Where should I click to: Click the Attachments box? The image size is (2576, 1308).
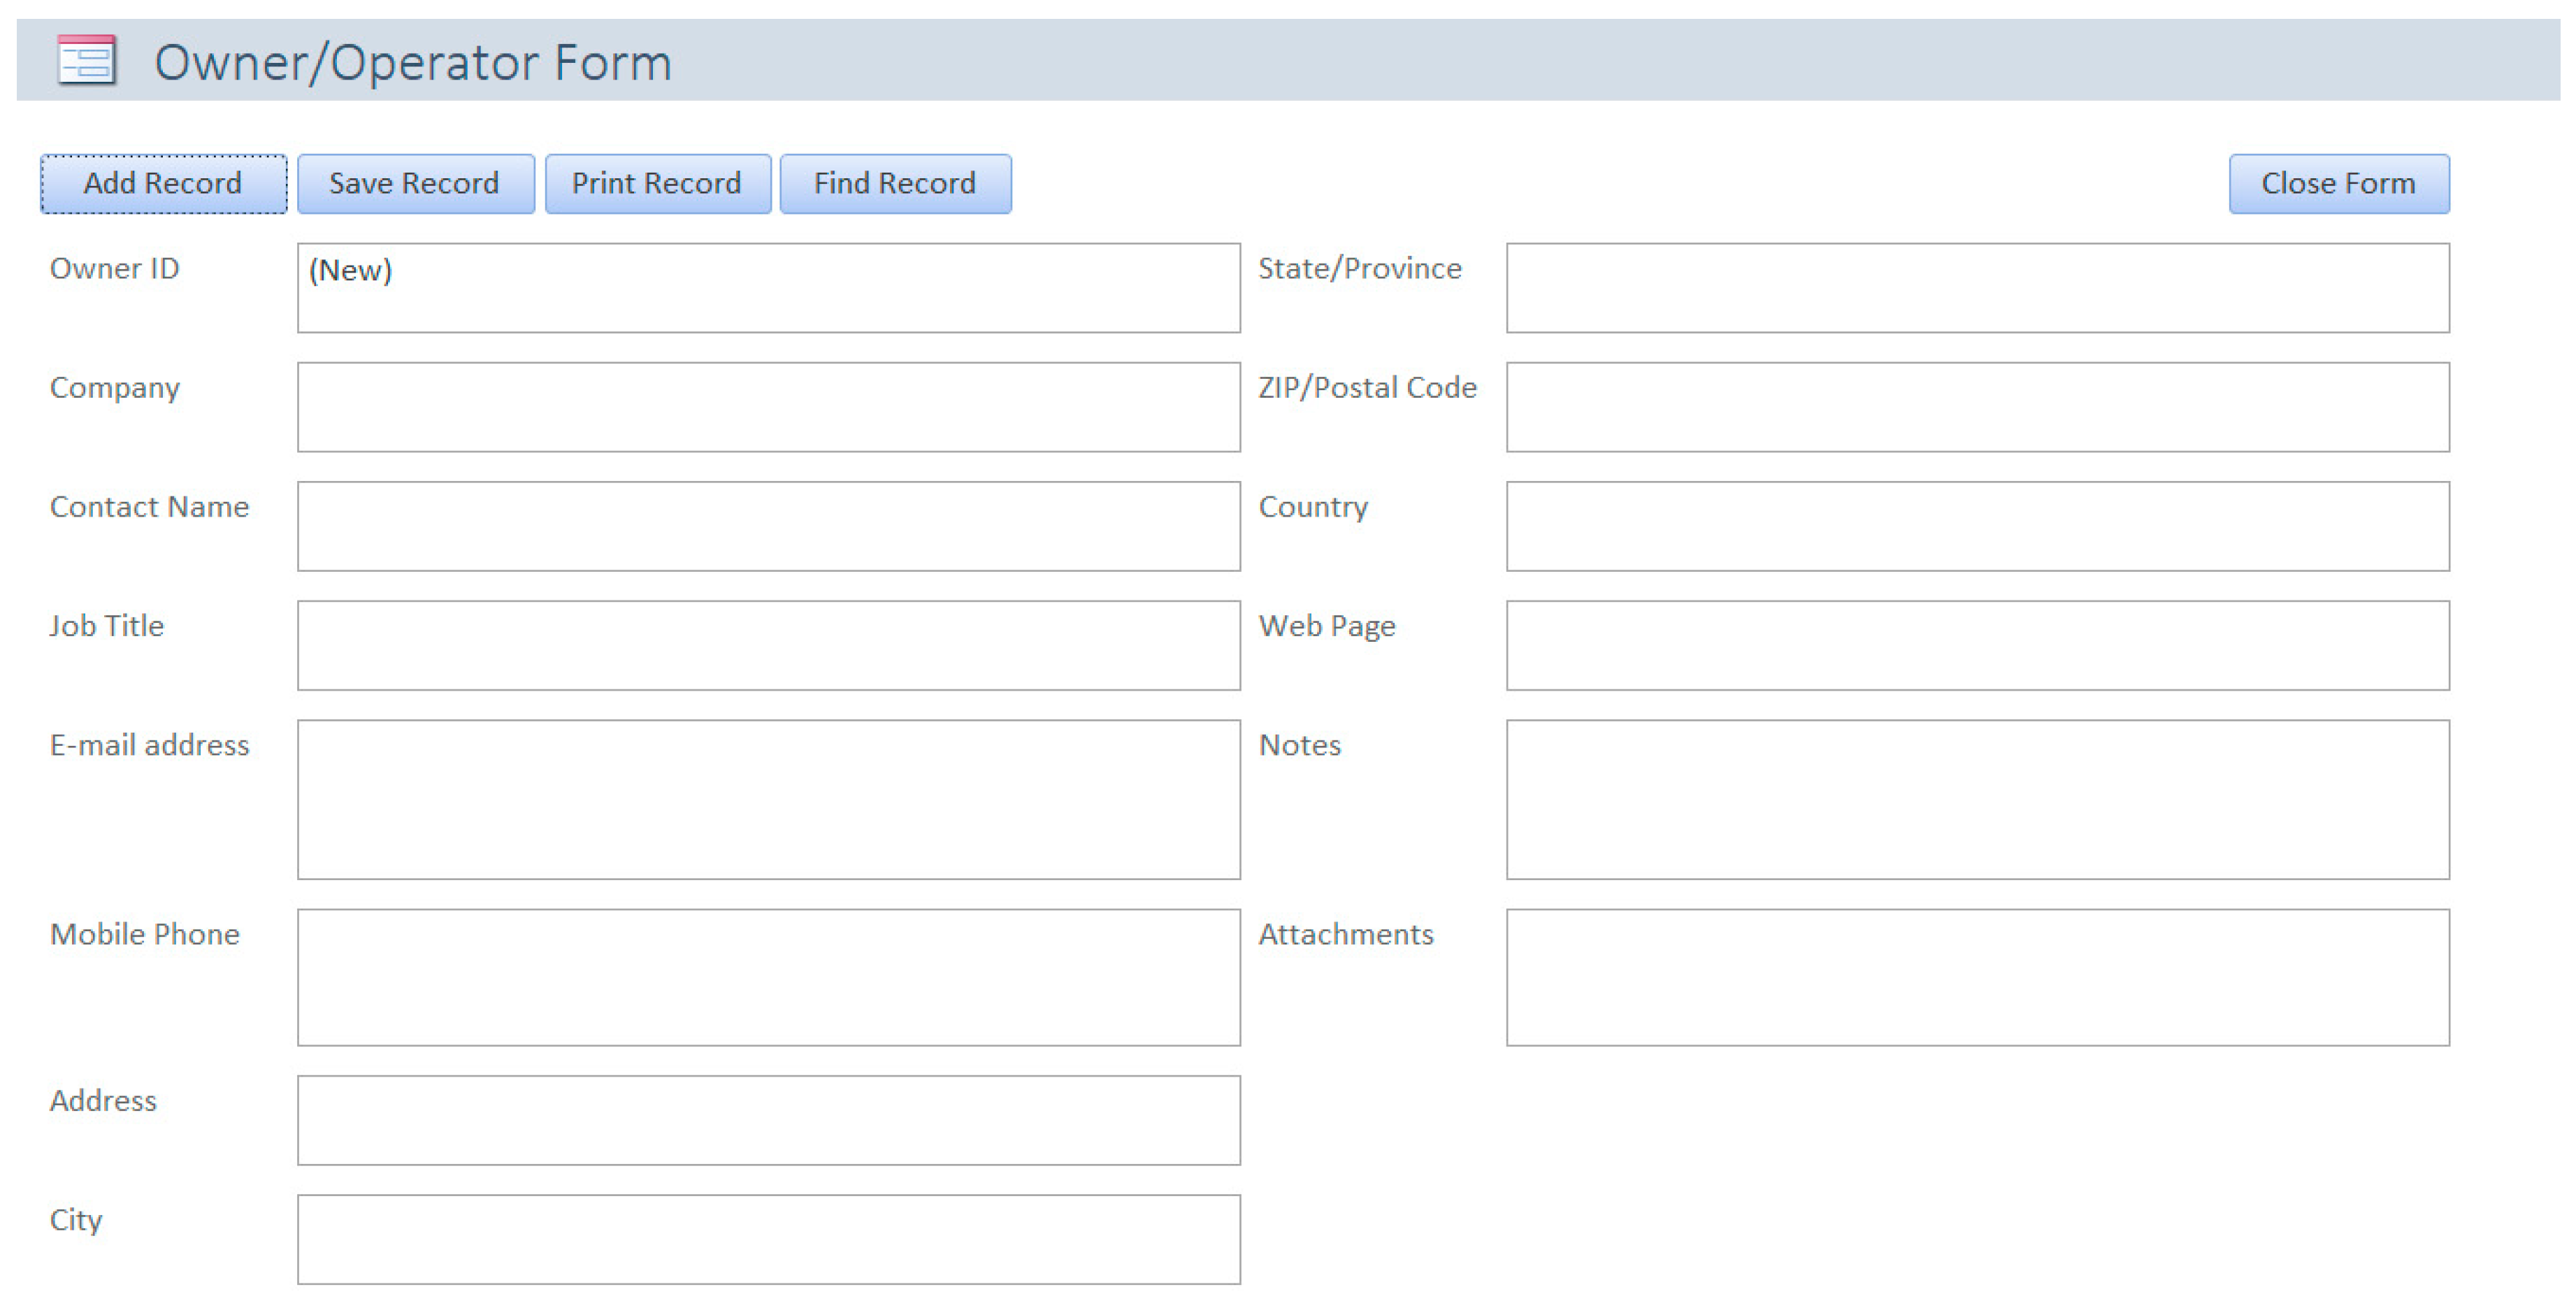coord(1977,977)
